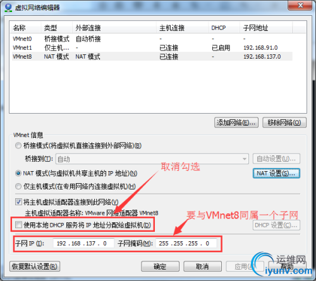
Task: Select the NAT 模式 radio button
Action: 18,173
